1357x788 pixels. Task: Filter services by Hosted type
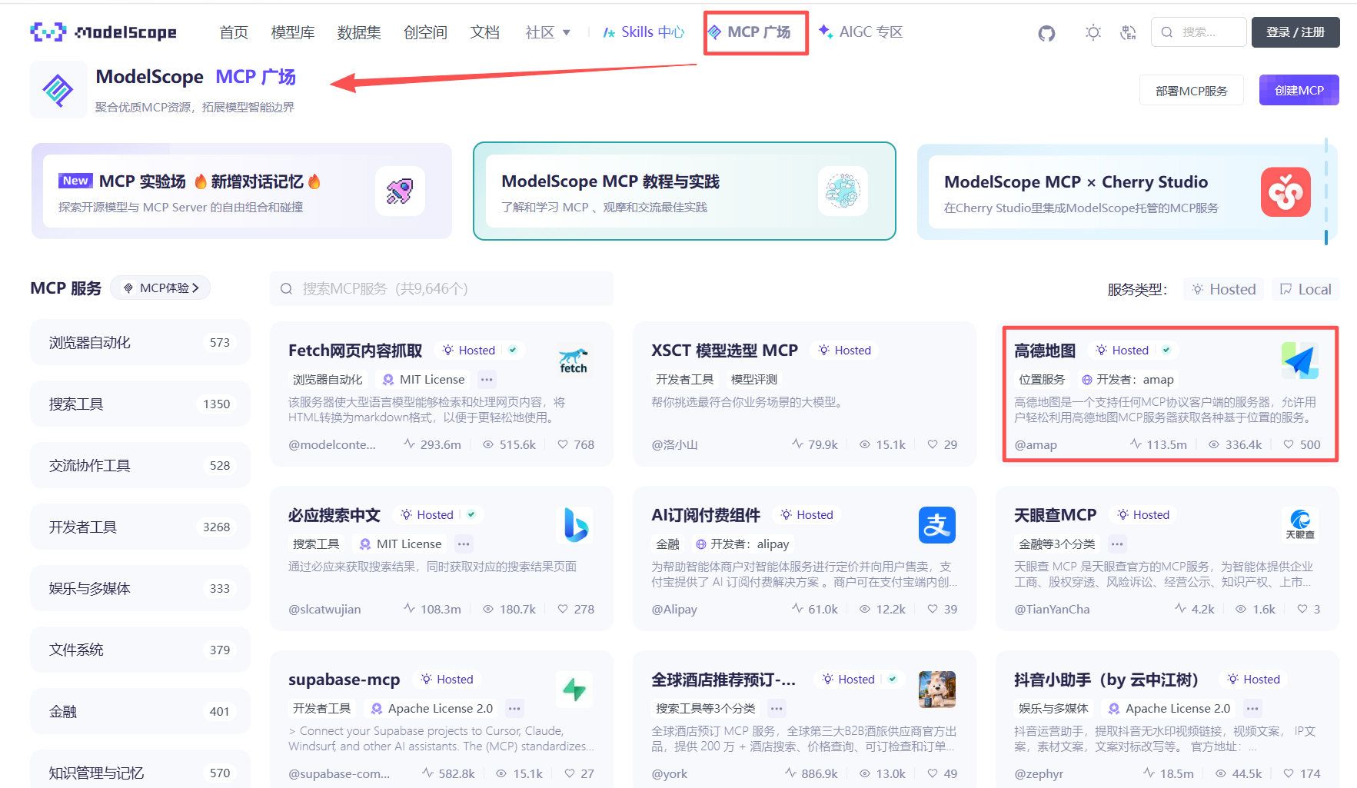pos(1223,289)
